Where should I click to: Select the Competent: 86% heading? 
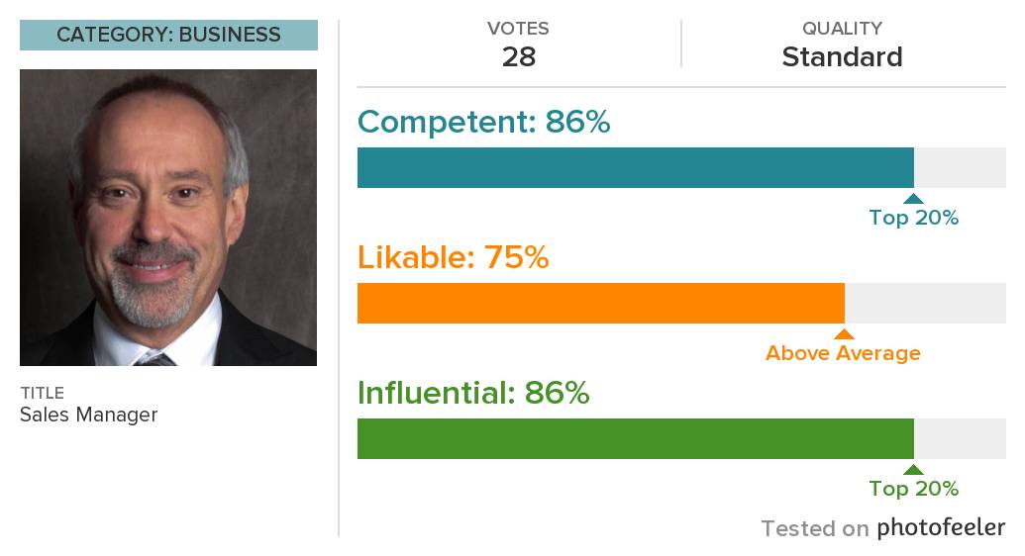coord(483,122)
